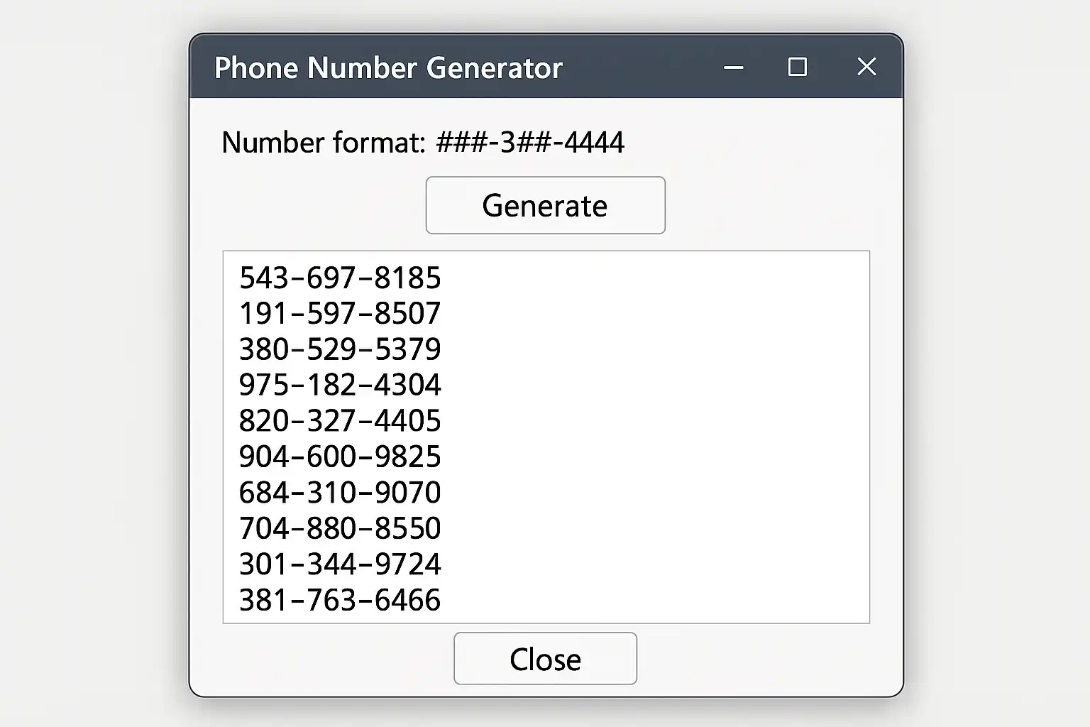1090x727 pixels.
Task: Click the Number format label
Action: [323, 143]
